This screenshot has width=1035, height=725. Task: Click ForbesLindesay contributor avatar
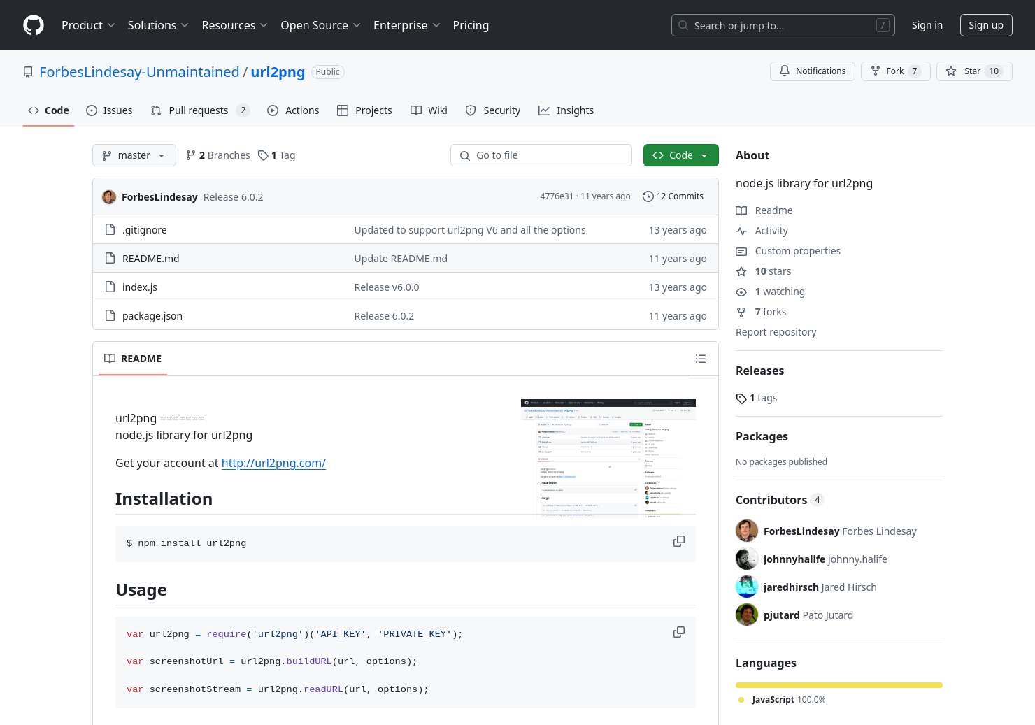tap(747, 531)
